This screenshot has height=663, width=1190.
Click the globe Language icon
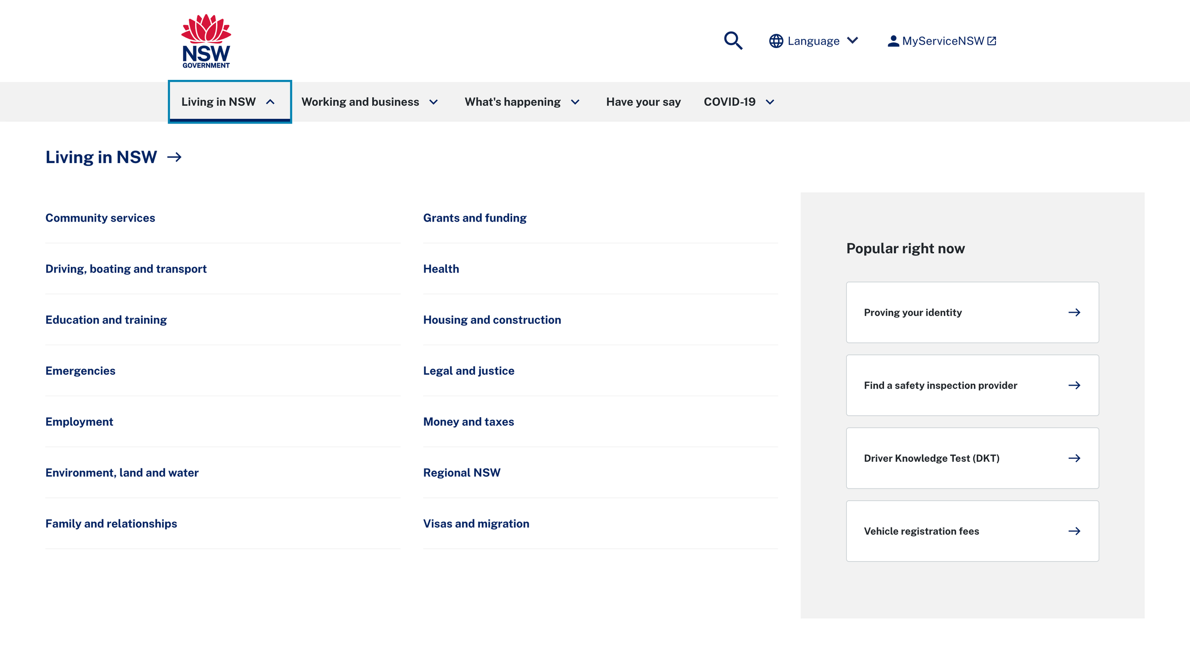[x=776, y=41]
